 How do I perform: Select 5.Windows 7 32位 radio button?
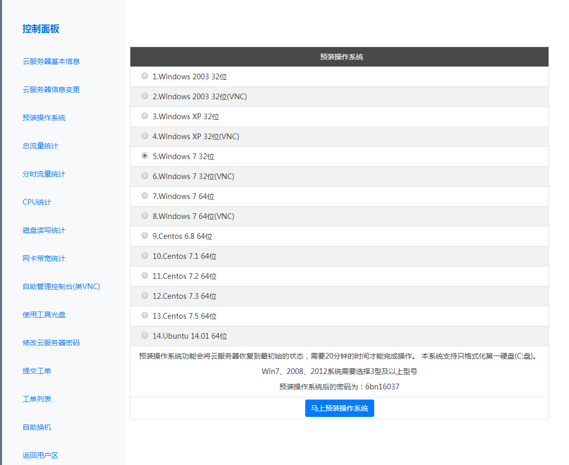pos(145,156)
